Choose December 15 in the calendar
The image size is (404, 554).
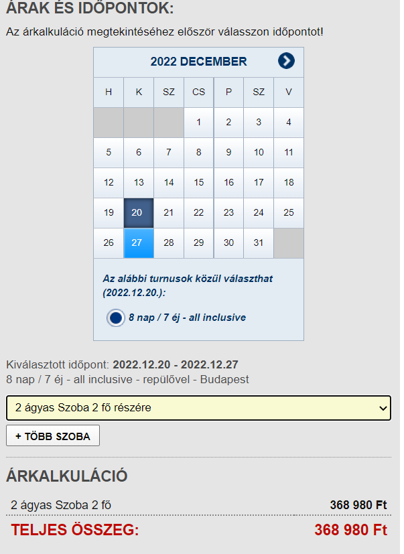[x=198, y=183]
